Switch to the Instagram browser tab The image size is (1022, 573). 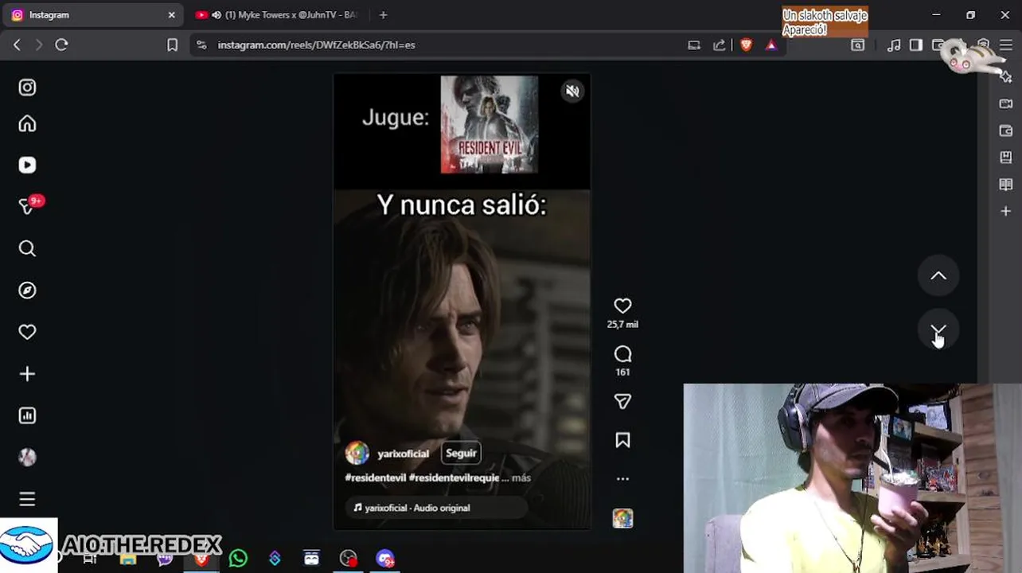pyautogui.click(x=92, y=14)
